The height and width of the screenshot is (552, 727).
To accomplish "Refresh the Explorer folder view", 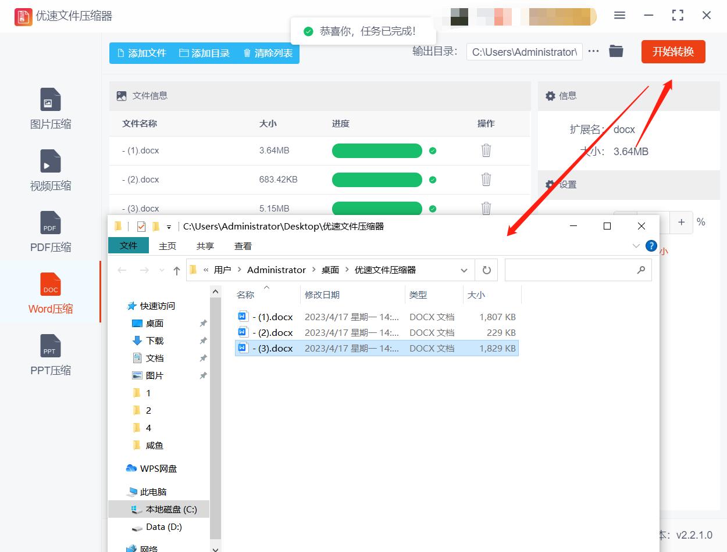I will click(486, 270).
